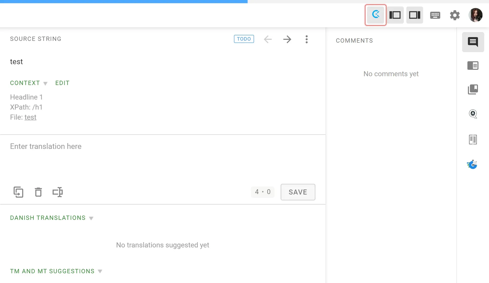The width and height of the screenshot is (489, 283).
Task: Click the Edit context link
Action: pyautogui.click(x=62, y=83)
